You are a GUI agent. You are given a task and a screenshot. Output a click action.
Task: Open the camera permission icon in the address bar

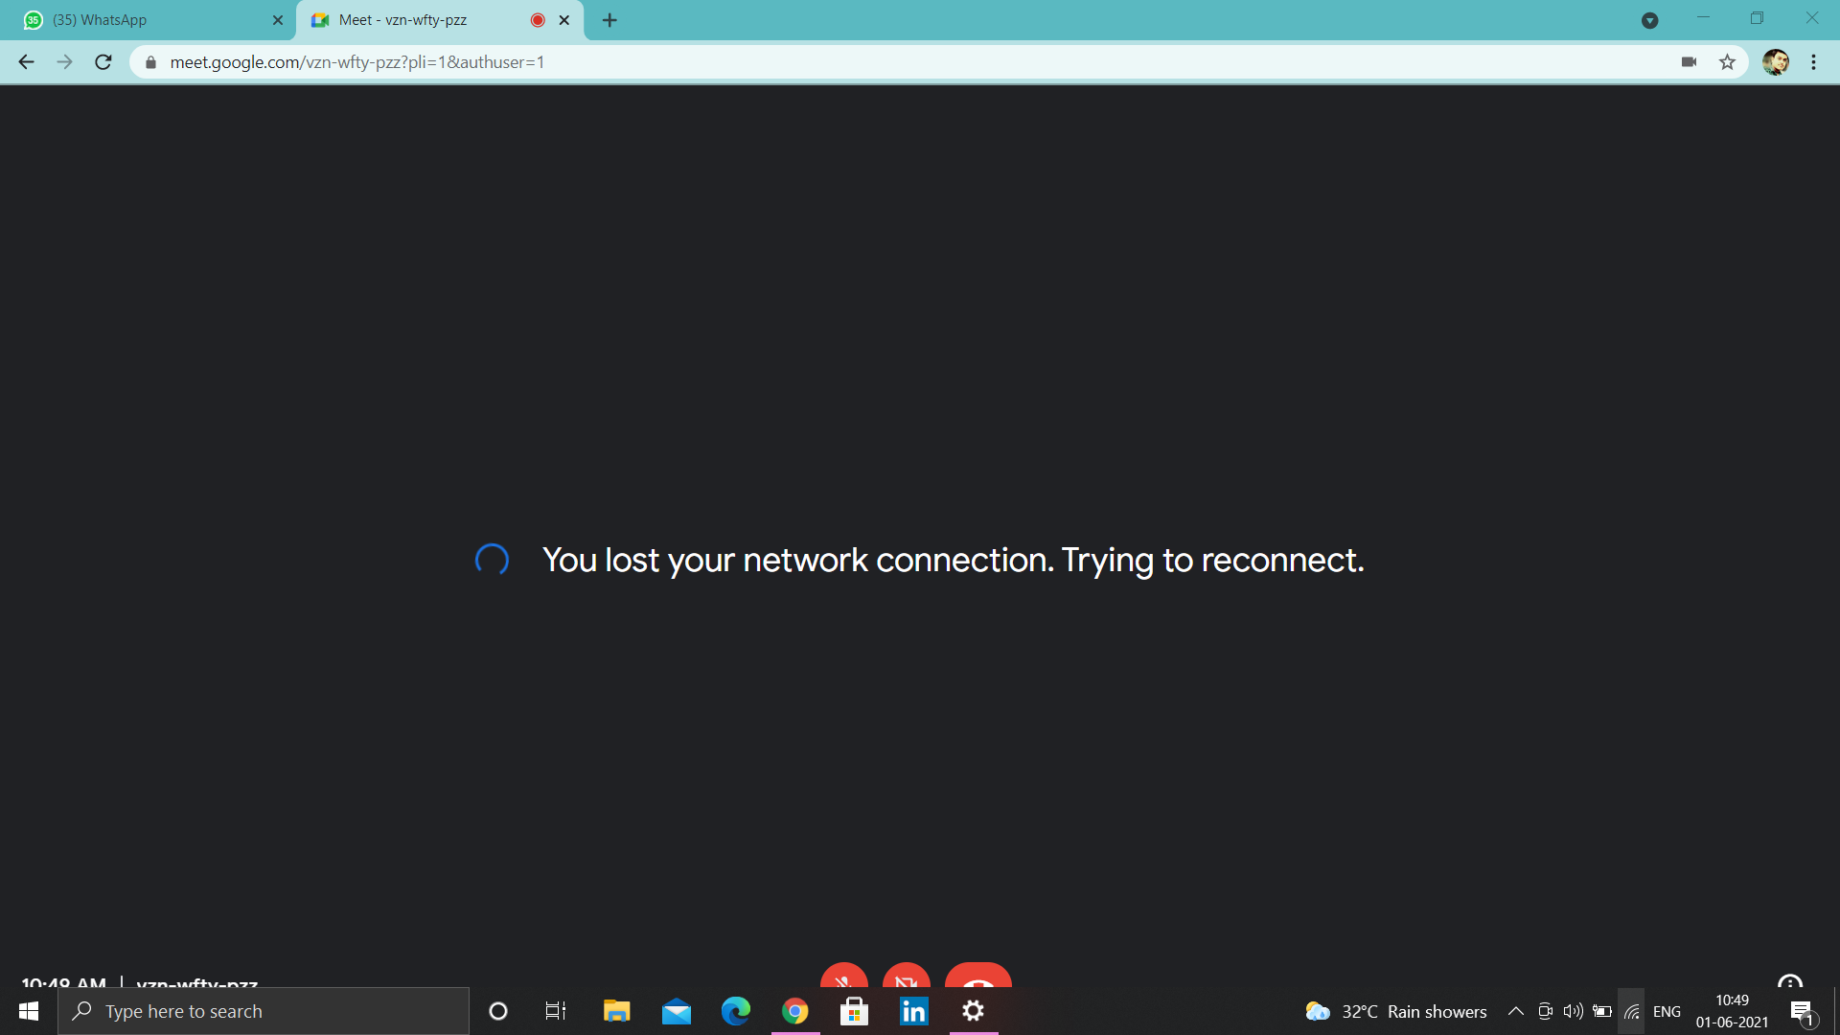click(1689, 62)
